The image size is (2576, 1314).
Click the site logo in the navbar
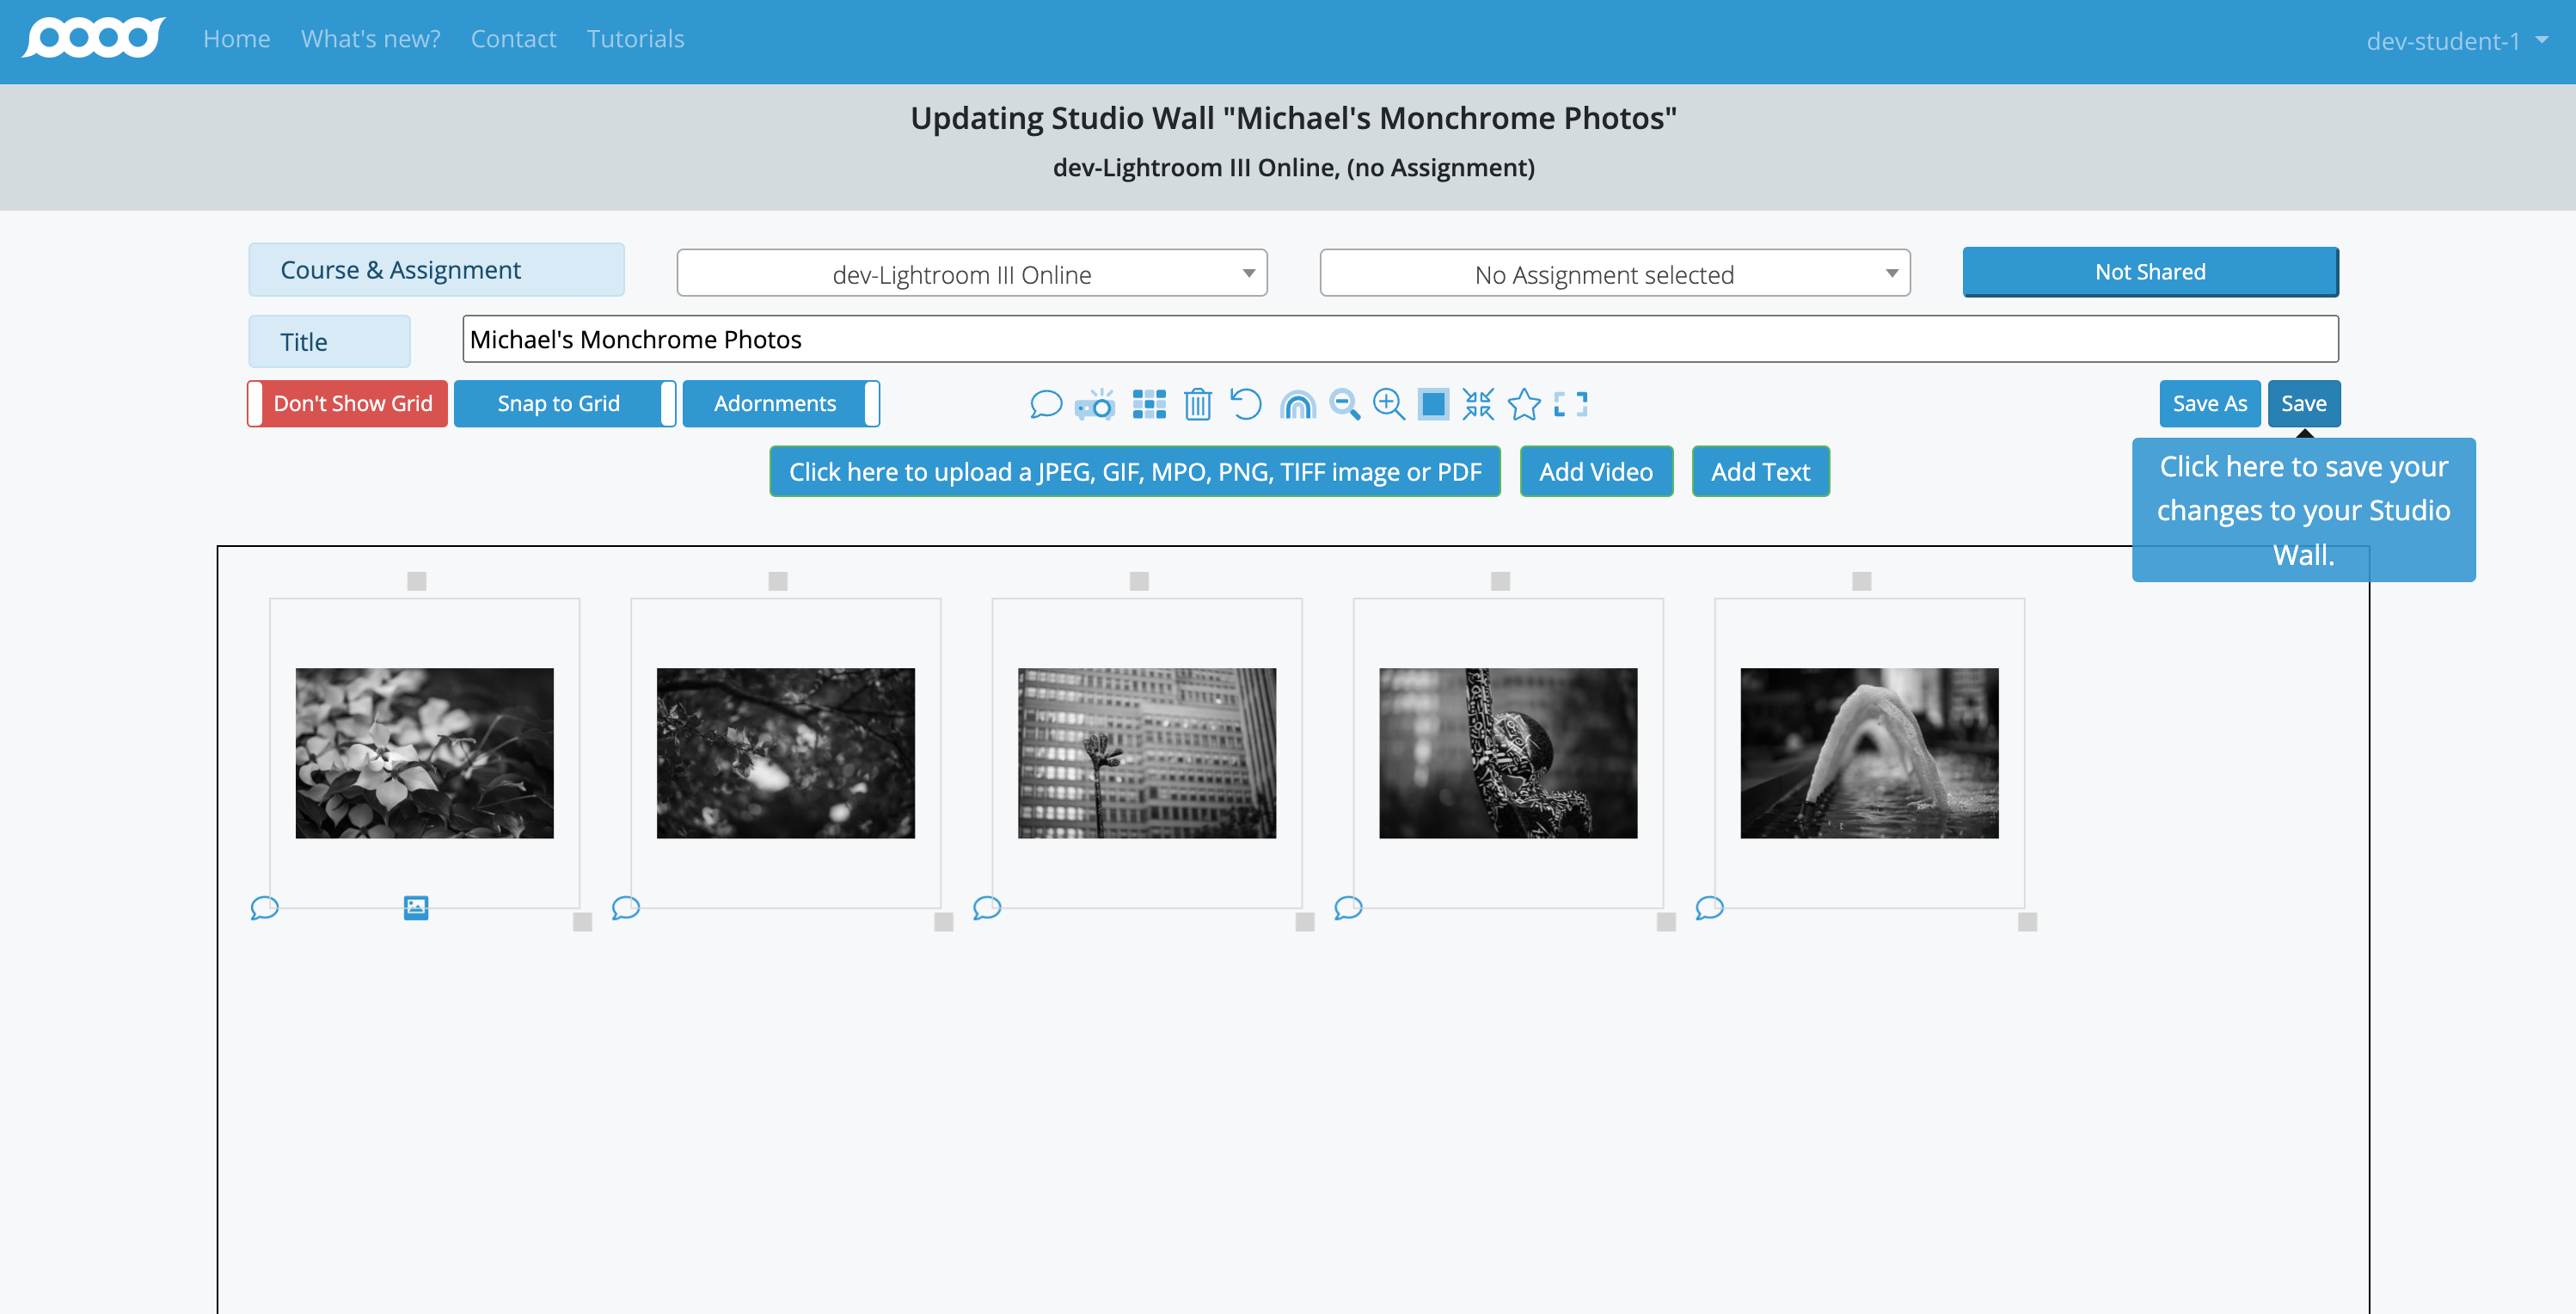pos(94,38)
